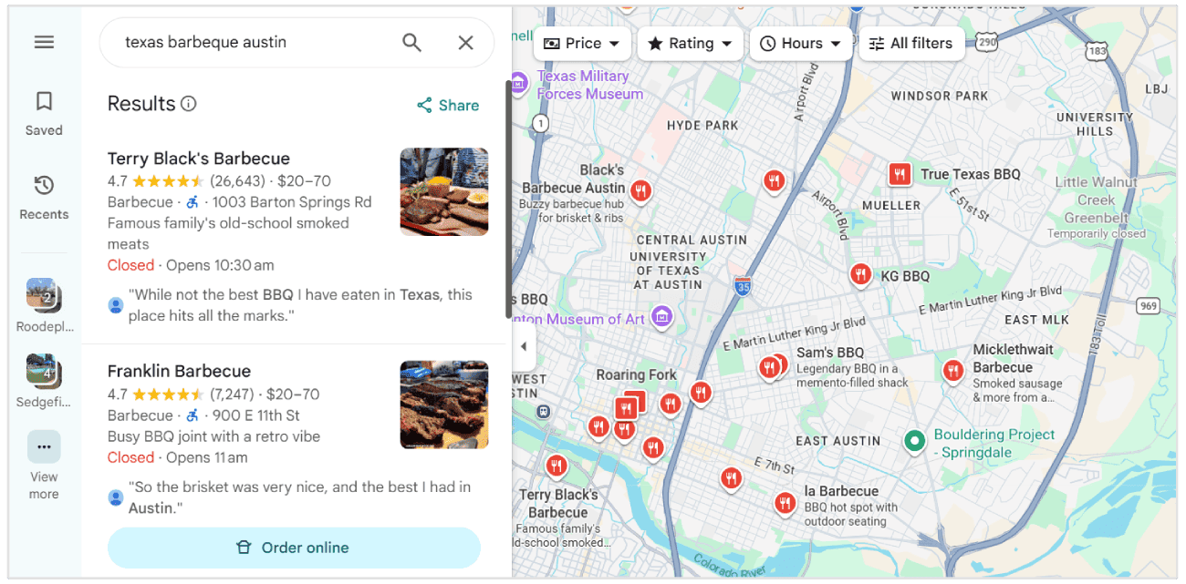Image resolution: width=1186 pixels, height=584 pixels.
Task: Share the results list
Action: click(448, 106)
